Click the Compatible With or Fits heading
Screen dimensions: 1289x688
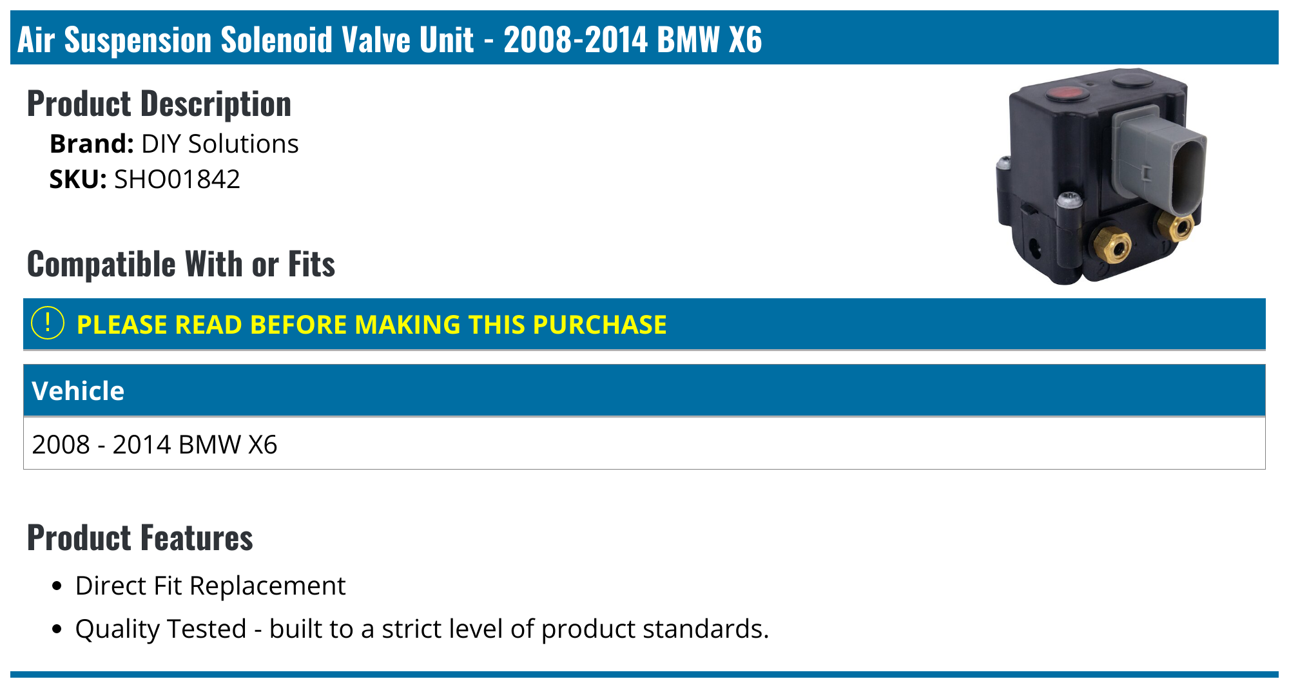coord(181,264)
